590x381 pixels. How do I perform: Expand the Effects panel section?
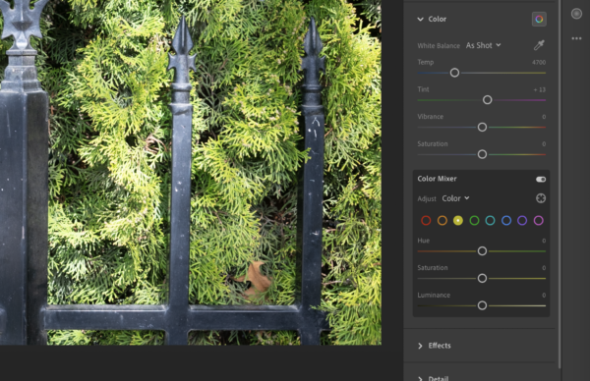pyautogui.click(x=420, y=346)
